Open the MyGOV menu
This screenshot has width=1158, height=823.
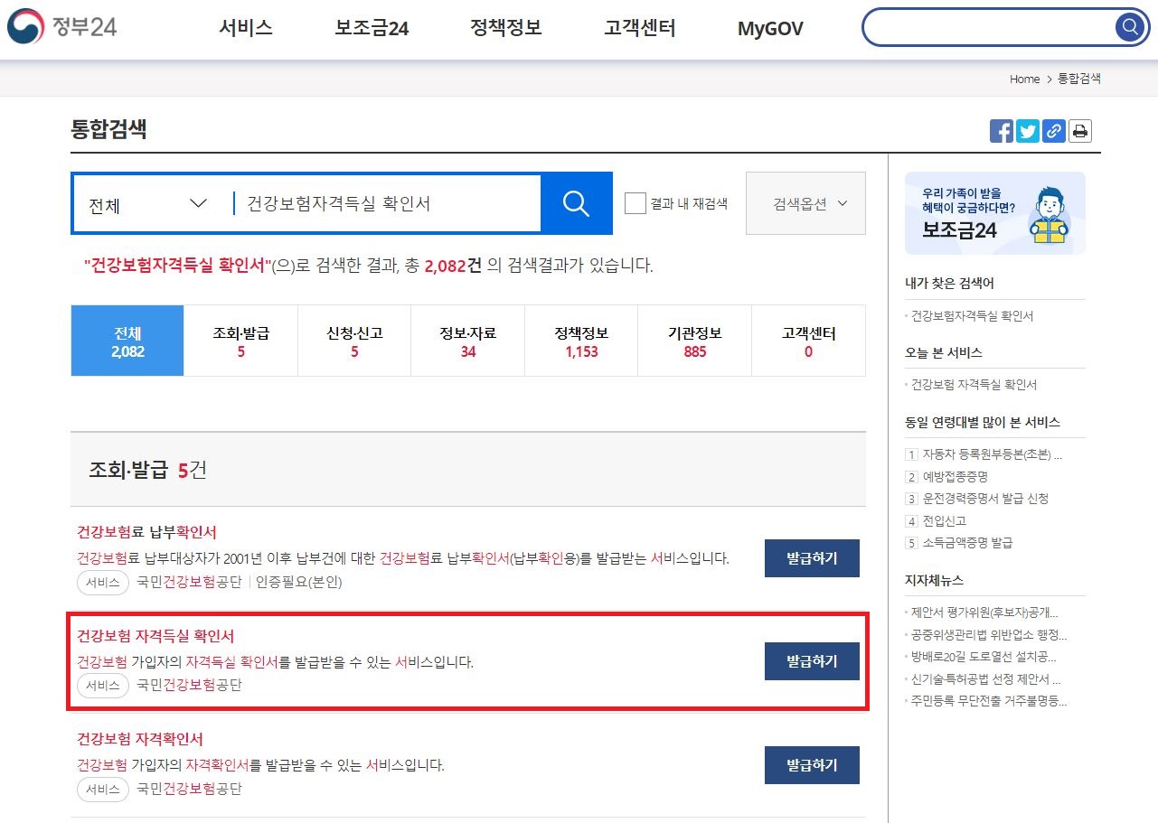click(x=769, y=28)
